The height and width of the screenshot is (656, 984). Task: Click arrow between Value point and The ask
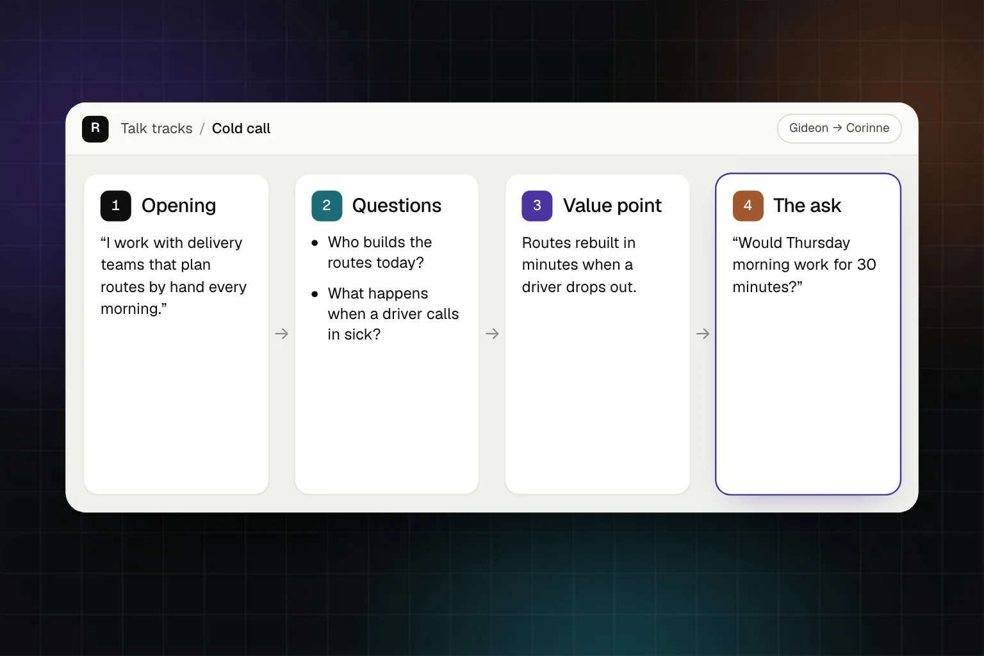pos(703,334)
